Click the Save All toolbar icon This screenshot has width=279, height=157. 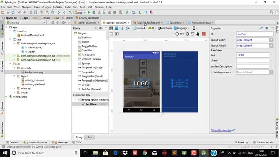(x=8, y=13)
